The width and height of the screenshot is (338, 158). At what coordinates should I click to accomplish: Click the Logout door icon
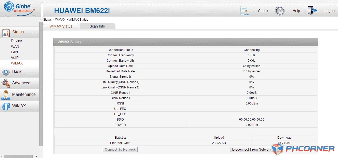312,11
